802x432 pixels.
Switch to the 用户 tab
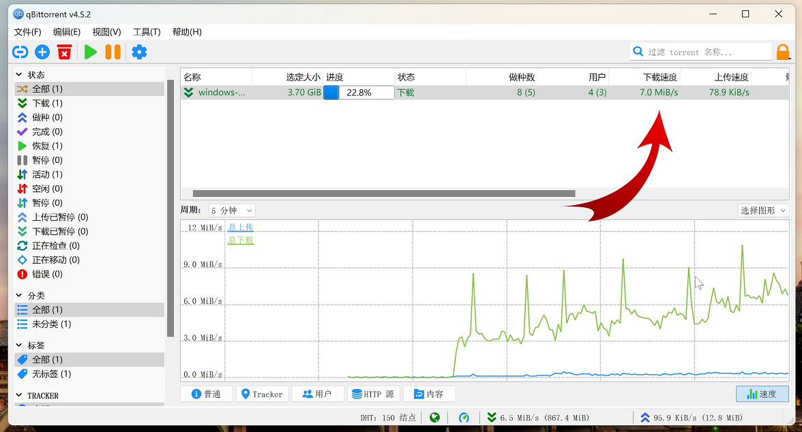[x=318, y=394]
